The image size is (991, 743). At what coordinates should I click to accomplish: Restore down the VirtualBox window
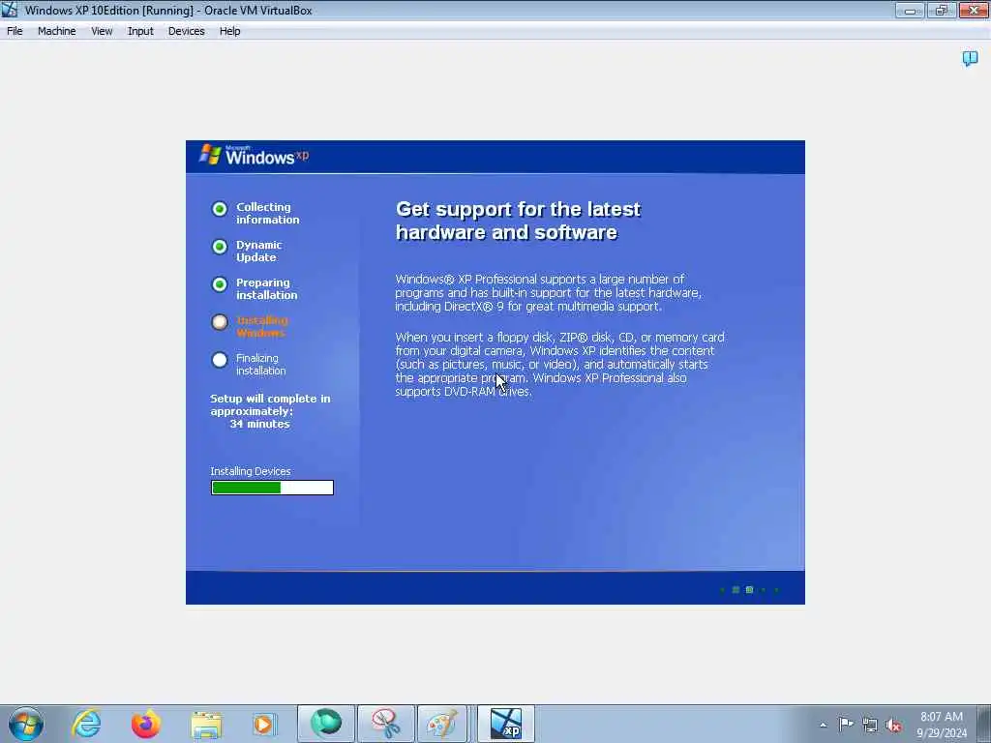click(941, 10)
